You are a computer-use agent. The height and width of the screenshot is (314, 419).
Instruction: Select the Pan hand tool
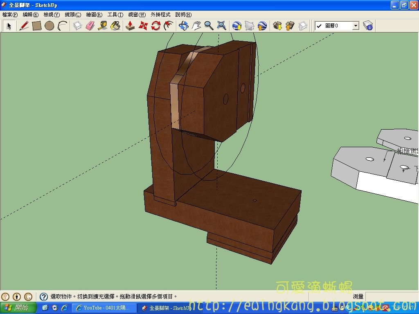tap(196, 26)
